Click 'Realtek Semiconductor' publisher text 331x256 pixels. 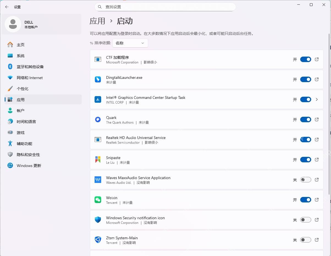pyautogui.click(x=123, y=143)
